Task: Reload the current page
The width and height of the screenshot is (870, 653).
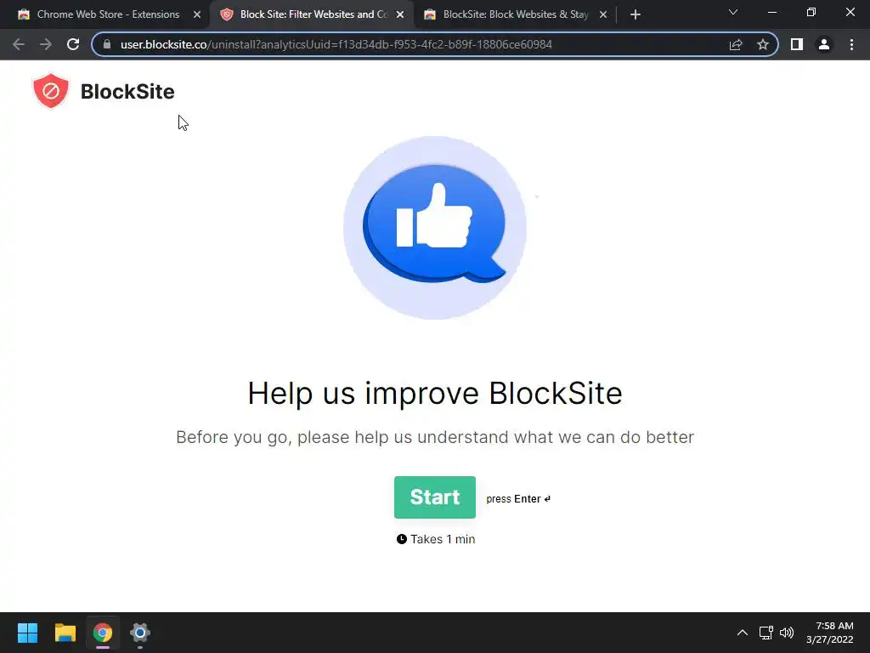Action: pyautogui.click(x=73, y=44)
